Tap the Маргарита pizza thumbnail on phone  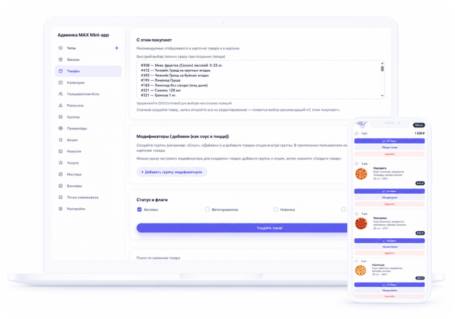pyautogui.click(x=361, y=174)
